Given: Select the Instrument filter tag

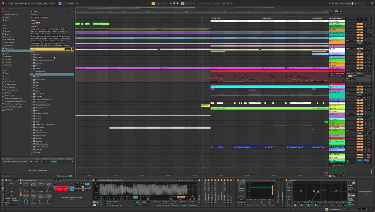Looking at the screenshot, I should (x=35, y=18).
